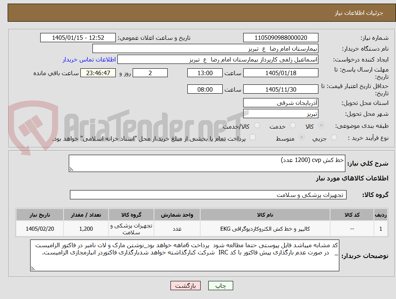The image size is (396, 299).
Task: Click the page title جزئیات اطلاعات نیاز
Action: click(x=359, y=13)
